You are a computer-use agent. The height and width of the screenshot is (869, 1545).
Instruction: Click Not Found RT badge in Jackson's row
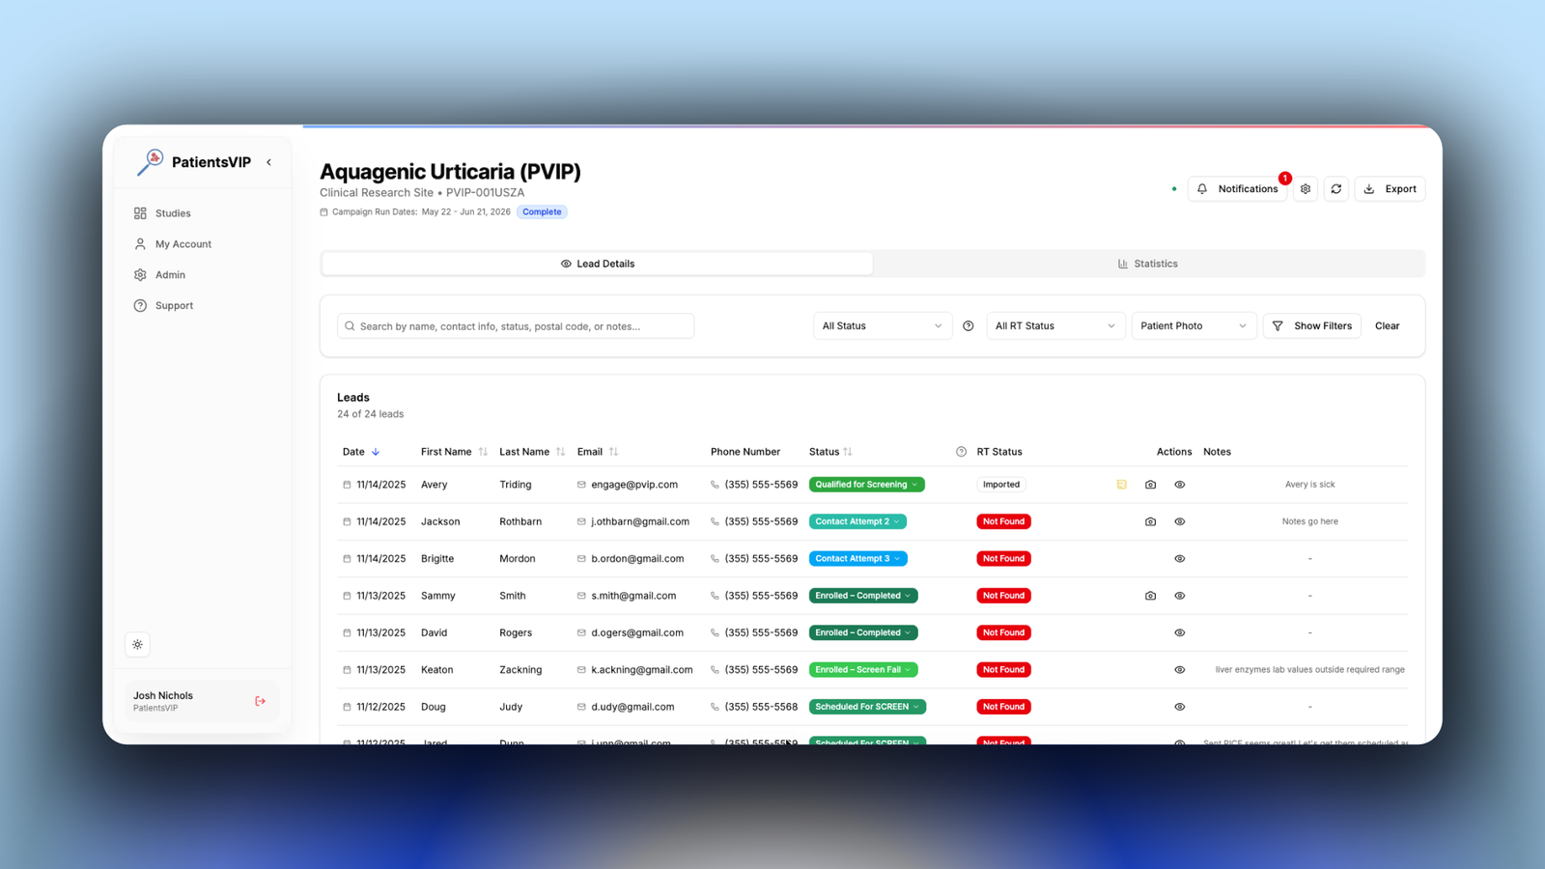1003,521
